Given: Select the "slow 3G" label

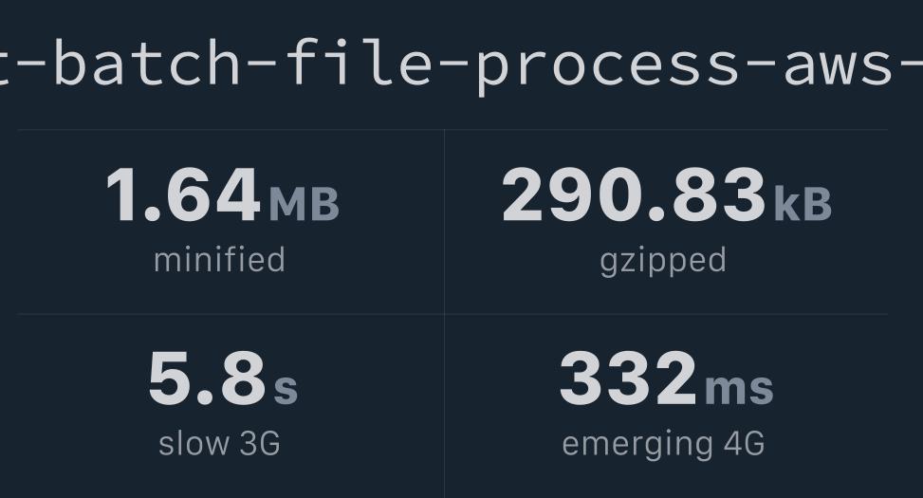Looking at the screenshot, I should pos(219,443).
